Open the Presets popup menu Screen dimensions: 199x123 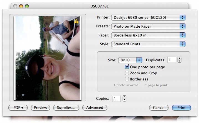tap(148, 27)
